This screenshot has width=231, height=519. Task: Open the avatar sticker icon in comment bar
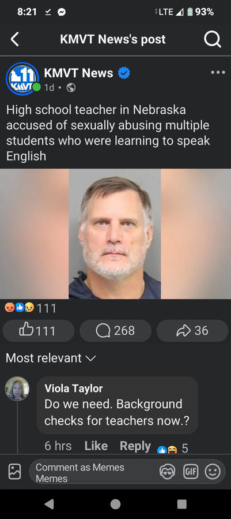[x=168, y=472]
